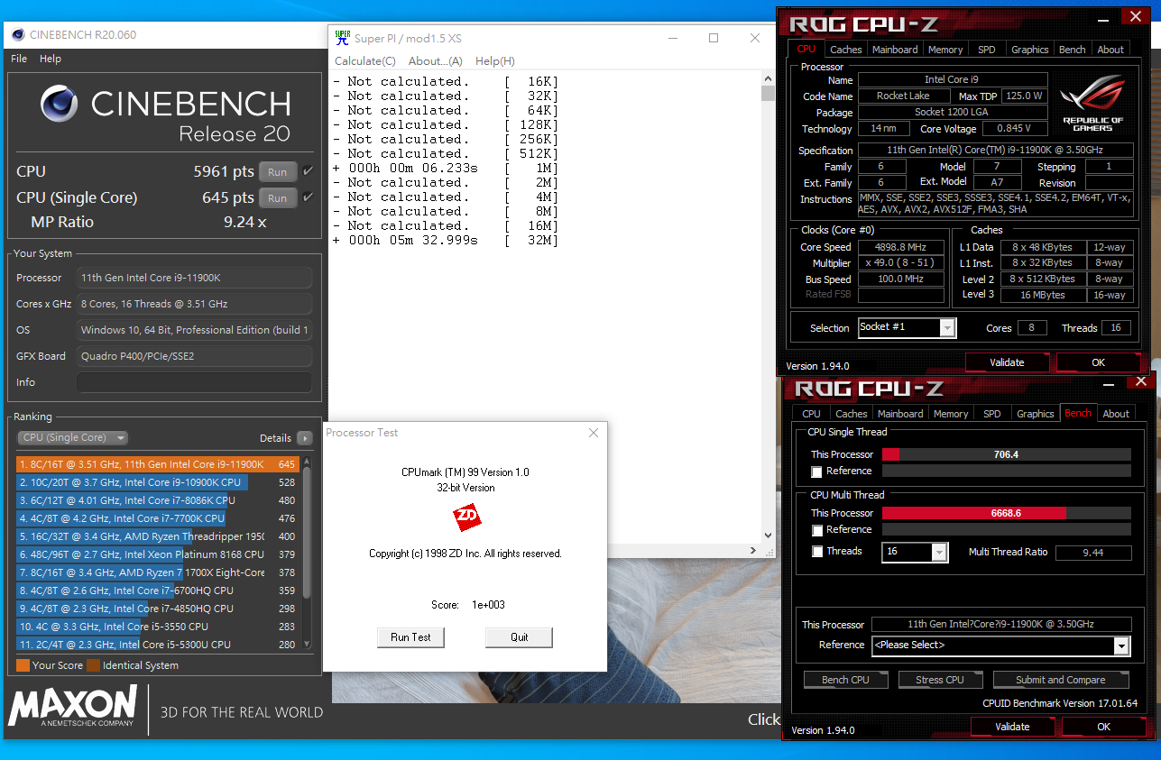This screenshot has width=1161, height=760.
Task: Click Core Speed value 4898.8 MHz
Action: [900, 247]
